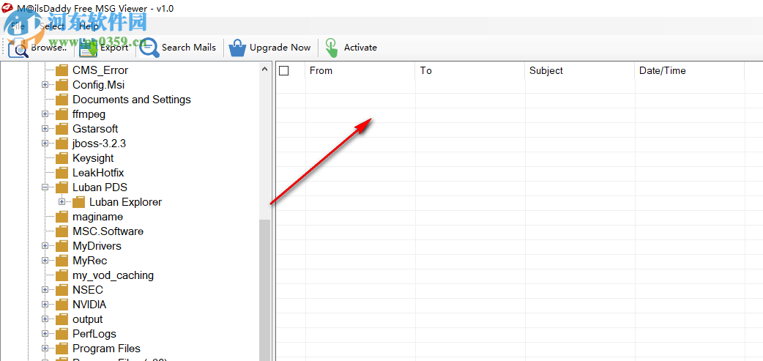Expand the NVIDIA folder node
This screenshot has width=763, height=361.
tap(45, 305)
